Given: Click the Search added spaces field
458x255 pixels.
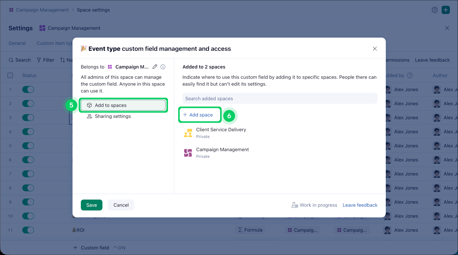Looking at the screenshot, I should coord(280,98).
